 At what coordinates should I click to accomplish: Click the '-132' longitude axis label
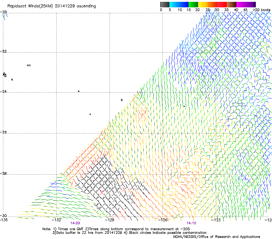(57, 220)
